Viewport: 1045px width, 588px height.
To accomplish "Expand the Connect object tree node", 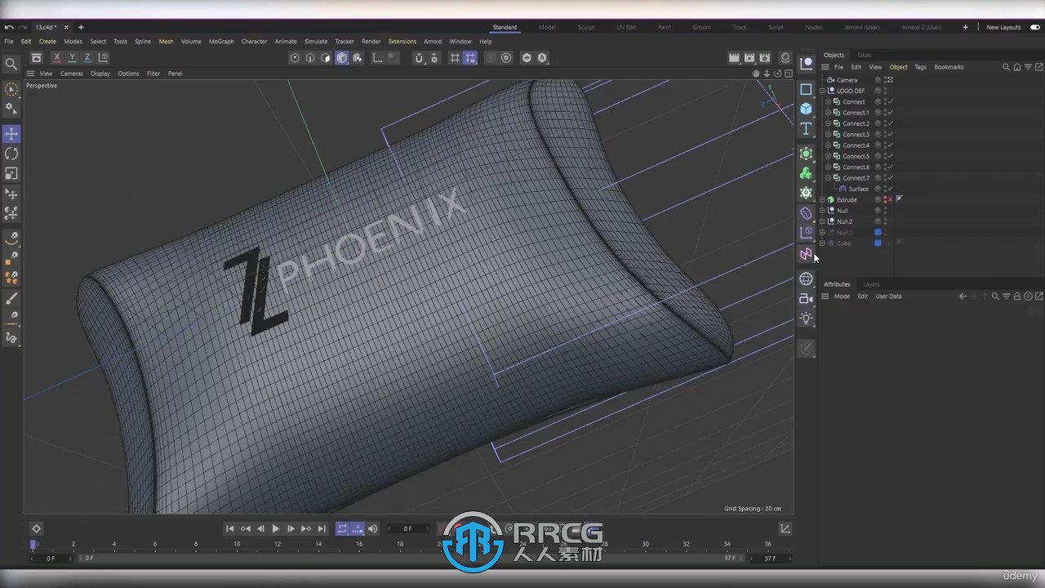I will pos(828,102).
